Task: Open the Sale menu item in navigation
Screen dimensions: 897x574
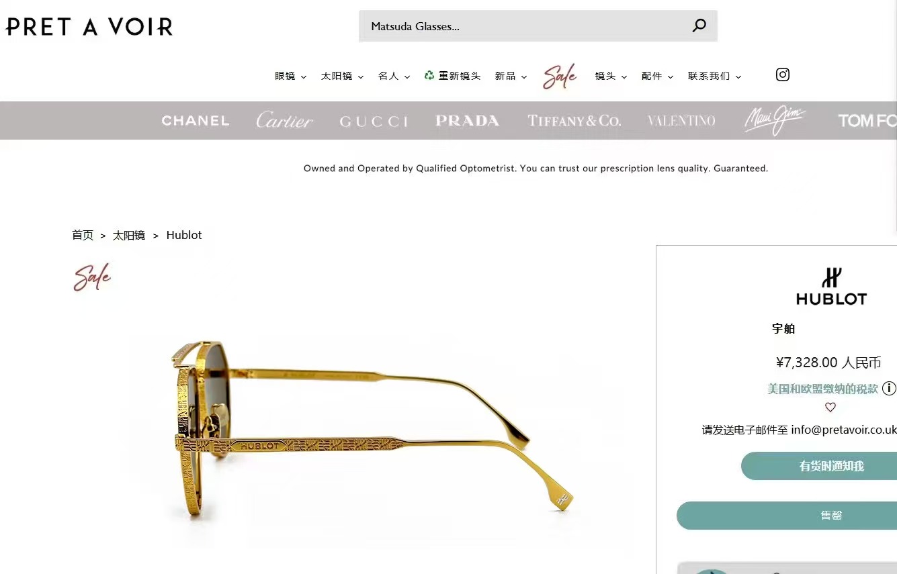Action: coord(560,77)
